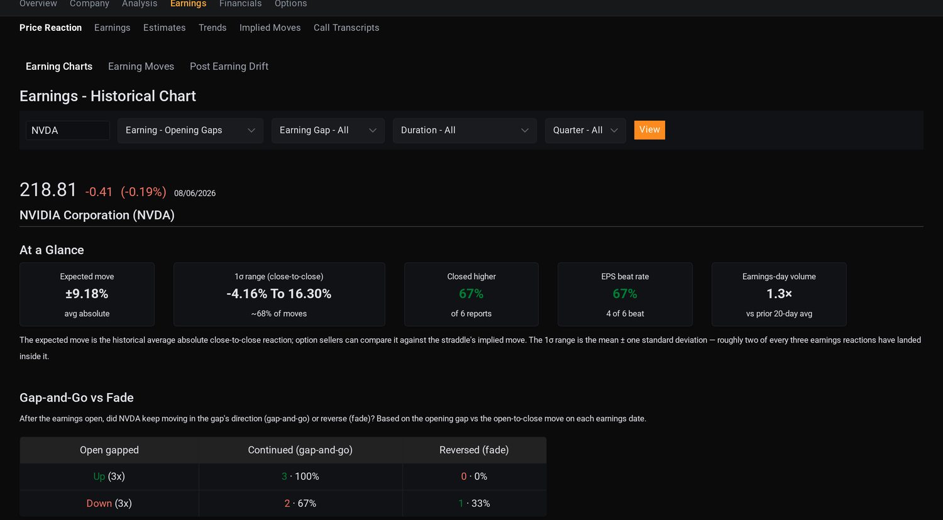
Task: Click the orange View button
Action: pos(649,130)
